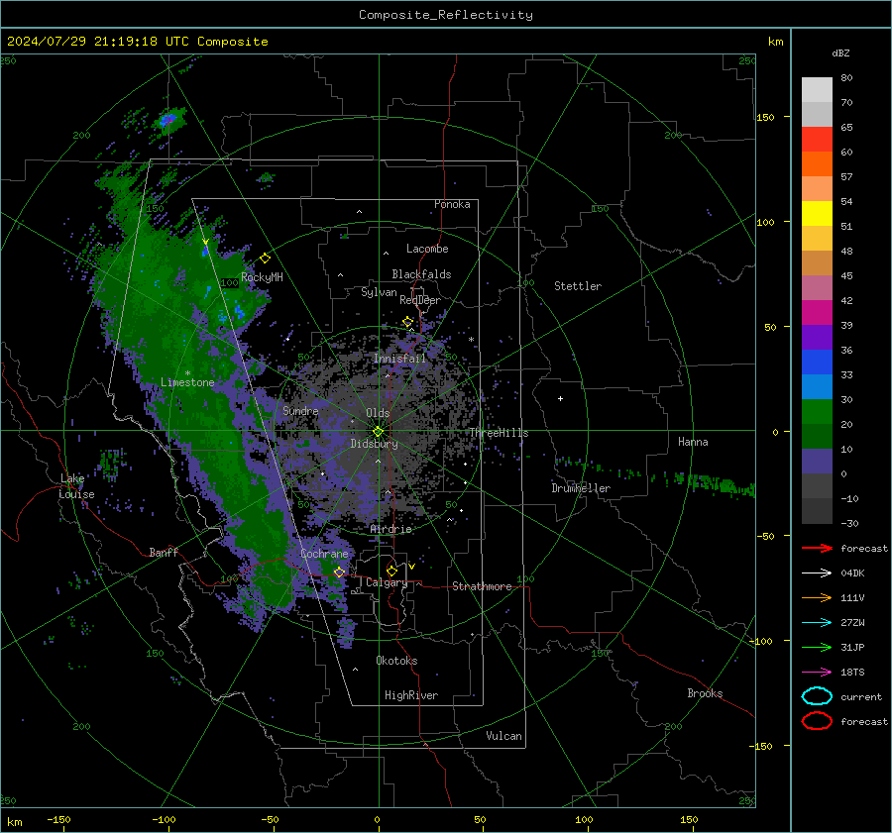Click the yellow radar-center diamond at Didsbury
The width and height of the screenshot is (892, 833).
pyautogui.click(x=378, y=432)
